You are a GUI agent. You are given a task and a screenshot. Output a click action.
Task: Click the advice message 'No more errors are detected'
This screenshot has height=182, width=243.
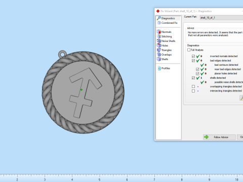[x=215, y=34]
